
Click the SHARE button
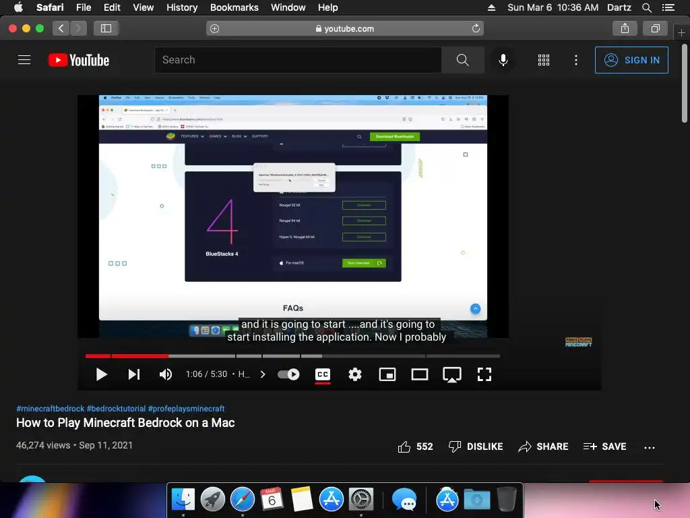pos(543,447)
